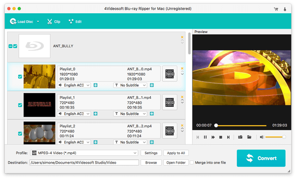Screen dimensions: 296x179
Task: Click the Destination path field
Action: coord(84,163)
